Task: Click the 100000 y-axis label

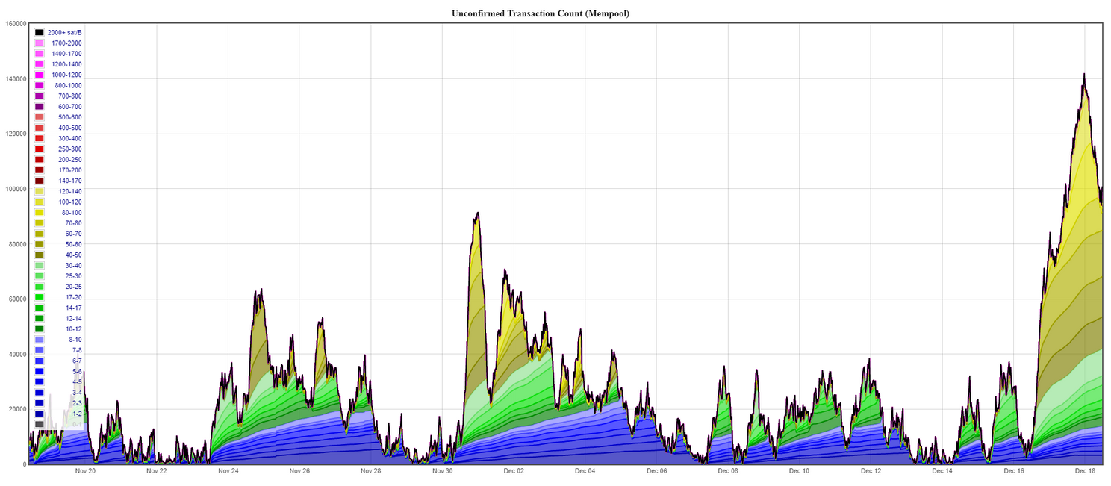Action: click(x=15, y=189)
